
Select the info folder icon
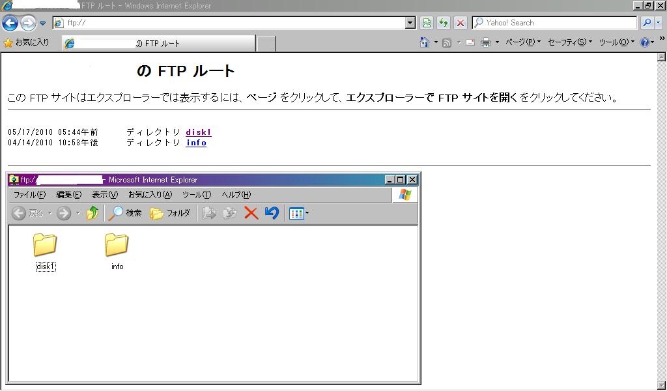[117, 245]
